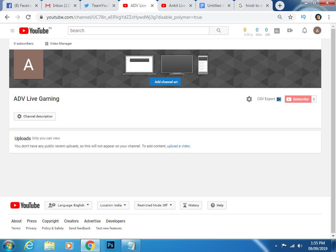Open the About footer link
Screen dimensions: 336x252
[x=16, y=221]
